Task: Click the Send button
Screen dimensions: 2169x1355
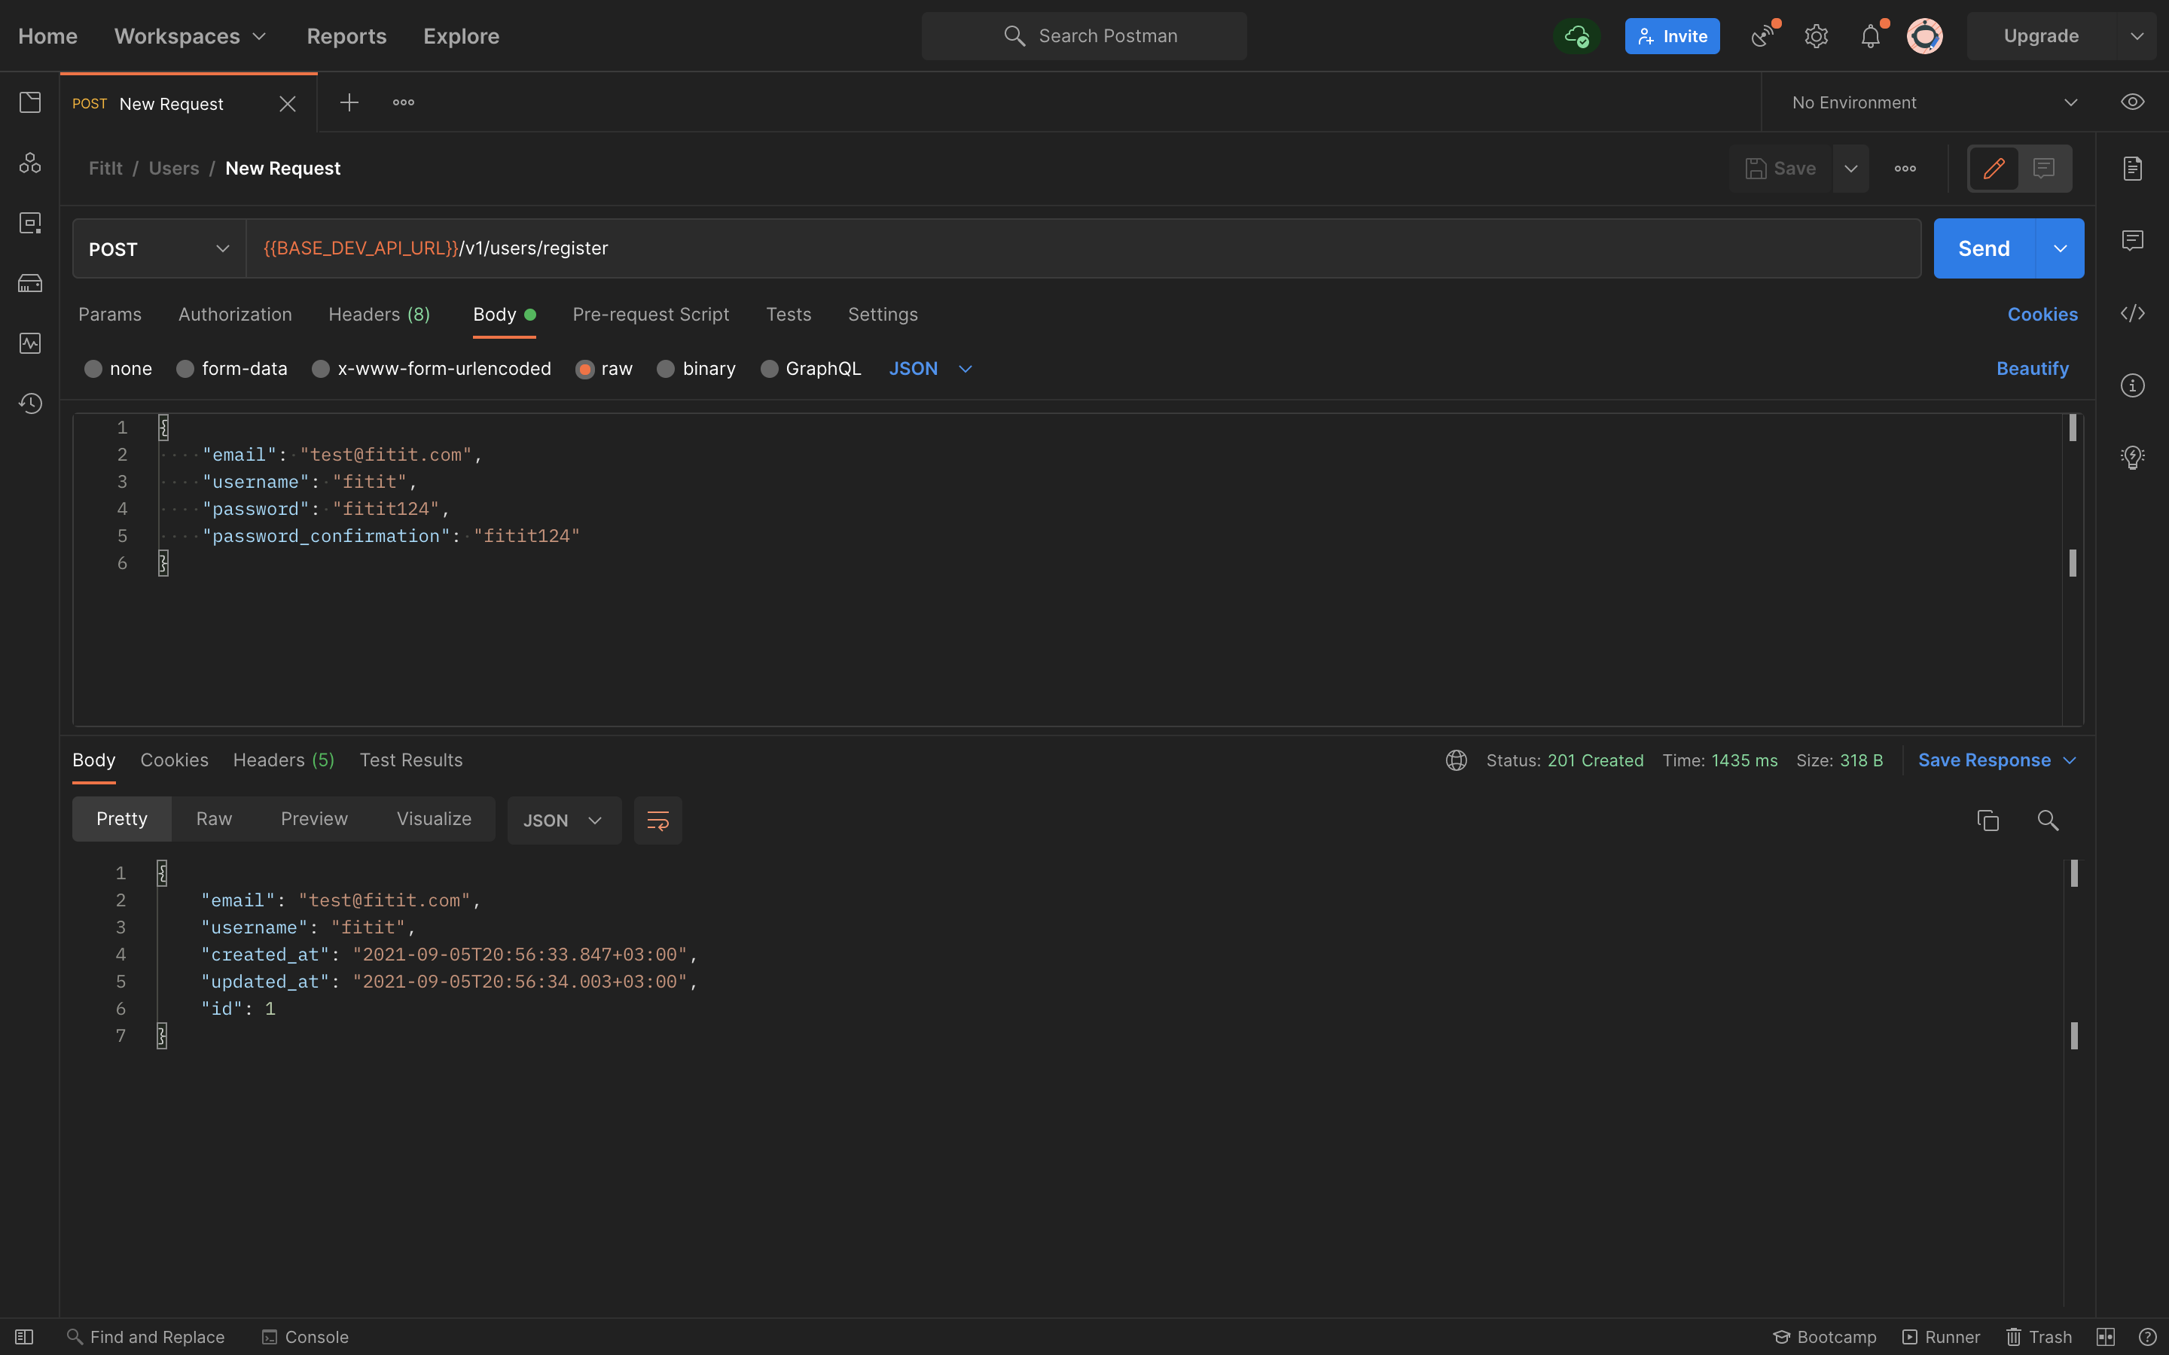Action: 1984,249
